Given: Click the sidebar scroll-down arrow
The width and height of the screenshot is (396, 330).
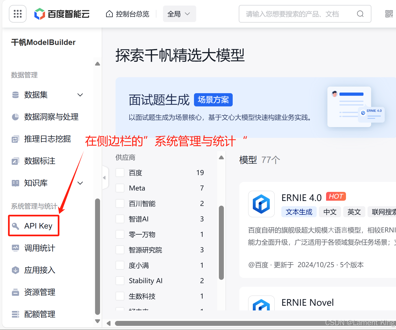Looking at the screenshot, I should click(98, 321).
